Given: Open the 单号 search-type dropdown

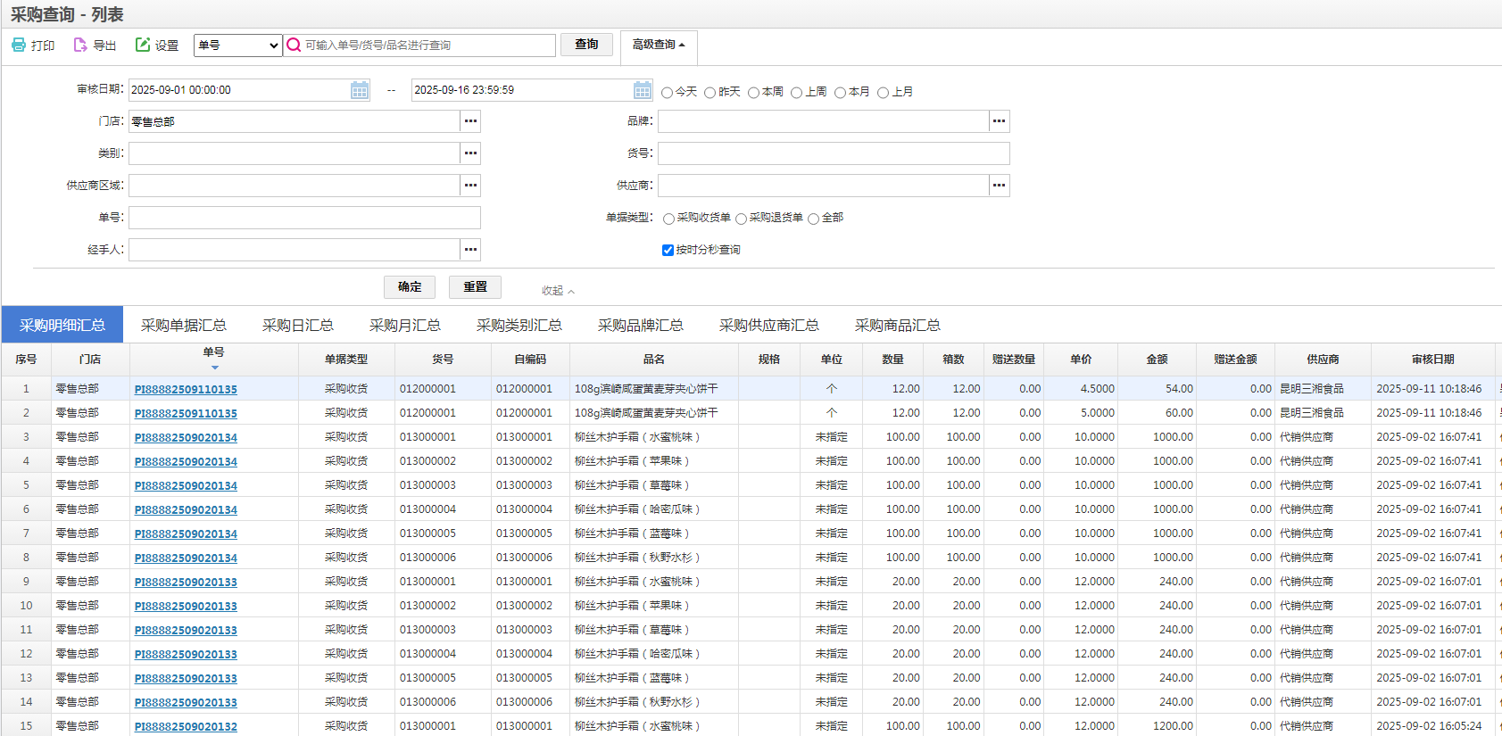Looking at the screenshot, I should coord(237,45).
